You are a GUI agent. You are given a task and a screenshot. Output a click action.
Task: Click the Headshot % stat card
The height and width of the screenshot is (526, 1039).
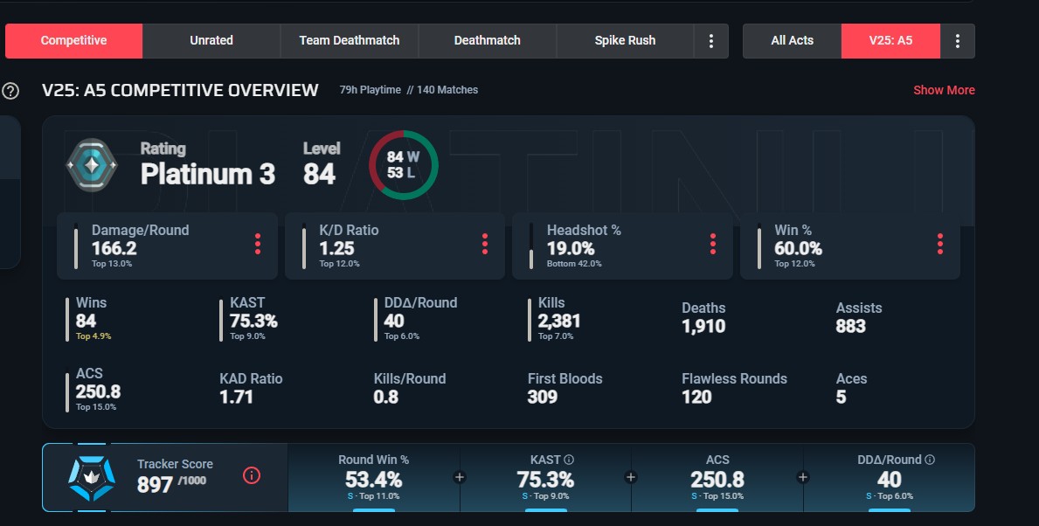622,246
